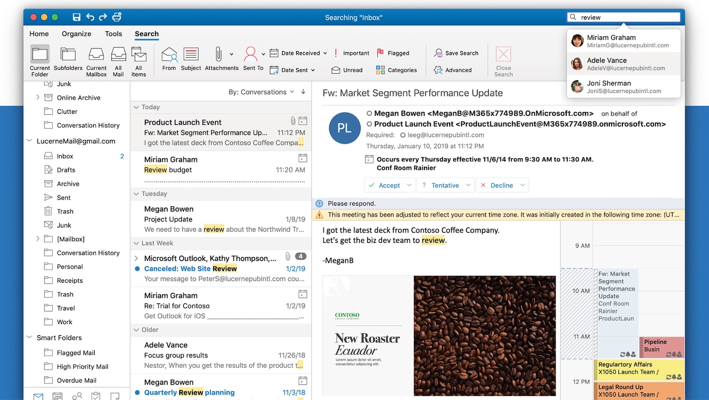709x400 pixels.
Task: Set search scope to Current Folder
Action: [x=40, y=62]
